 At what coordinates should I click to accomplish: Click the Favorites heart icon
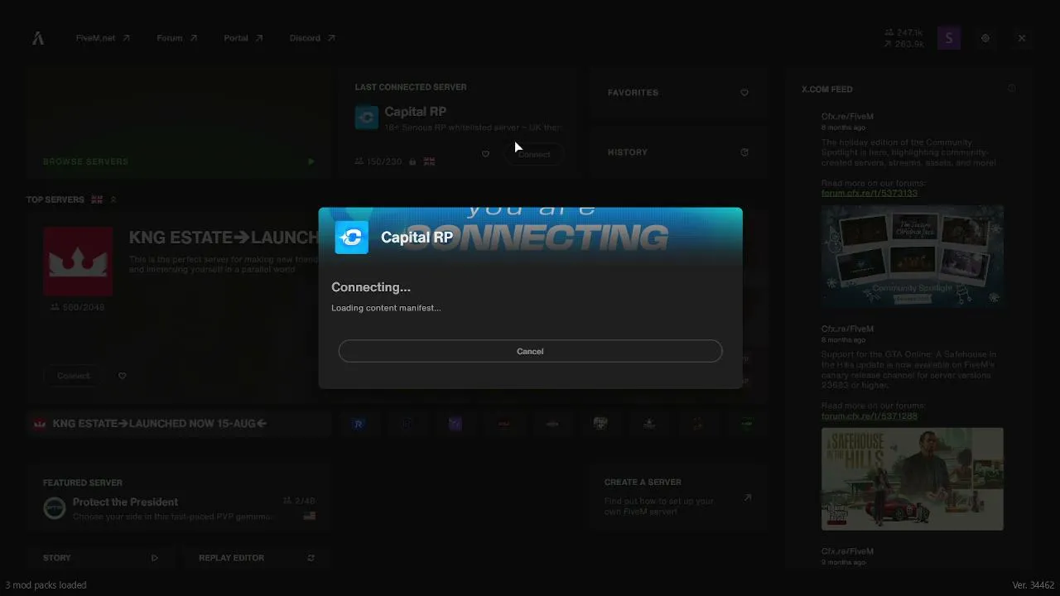point(744,93)
